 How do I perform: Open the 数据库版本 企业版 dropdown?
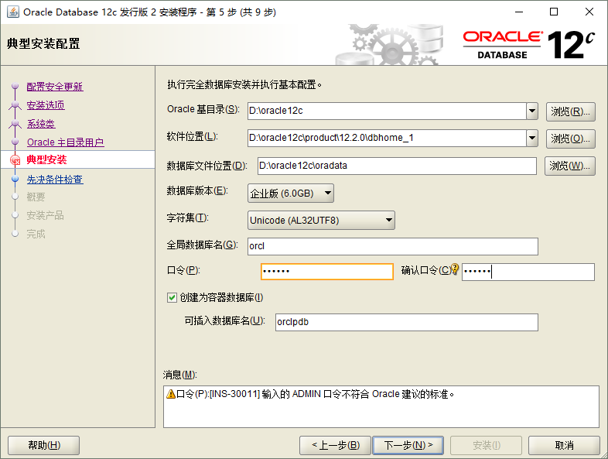(x=290, y=193)
